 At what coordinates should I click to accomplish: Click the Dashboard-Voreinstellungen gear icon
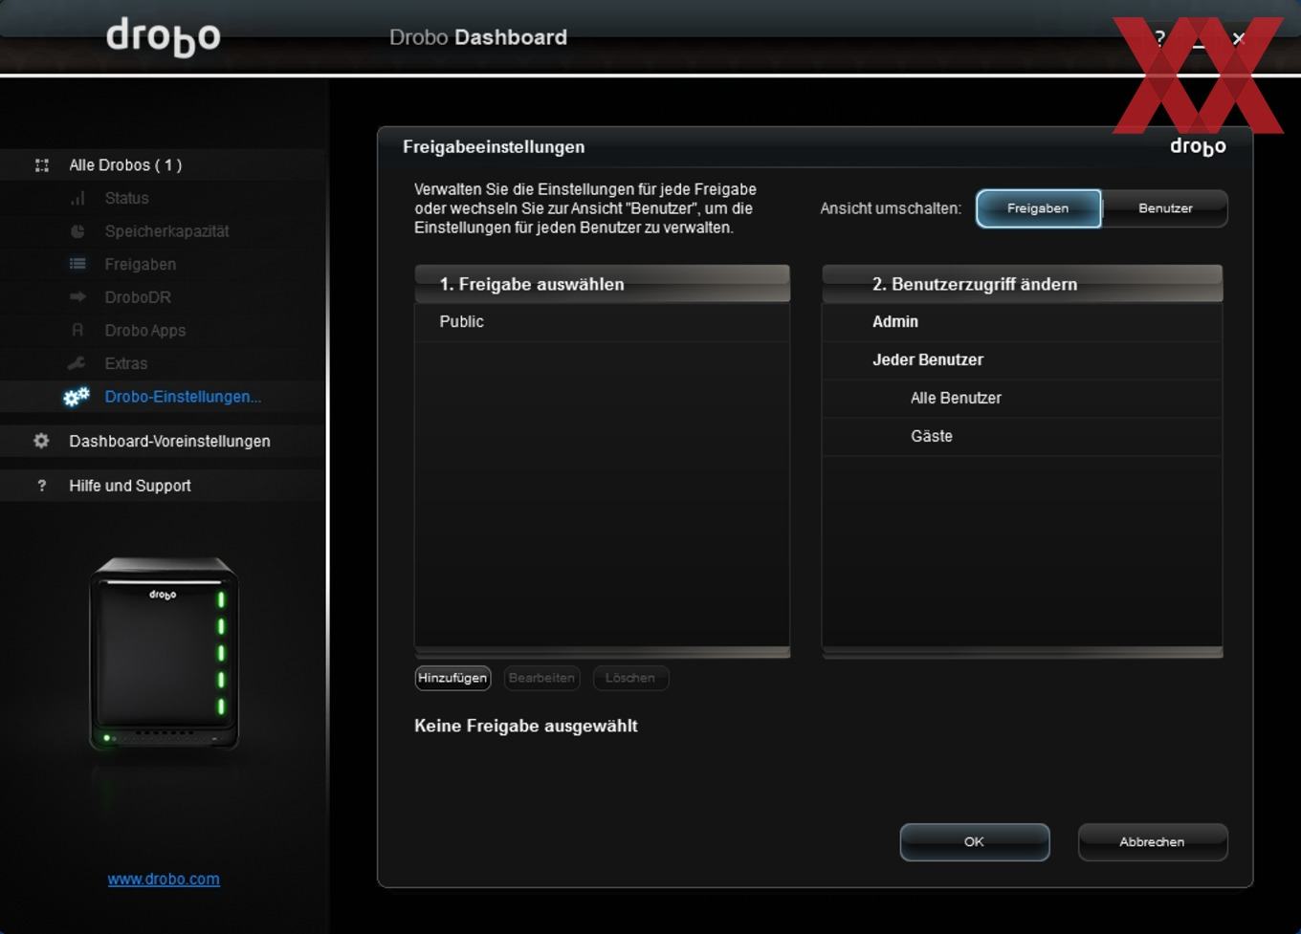tap(41, 441)
